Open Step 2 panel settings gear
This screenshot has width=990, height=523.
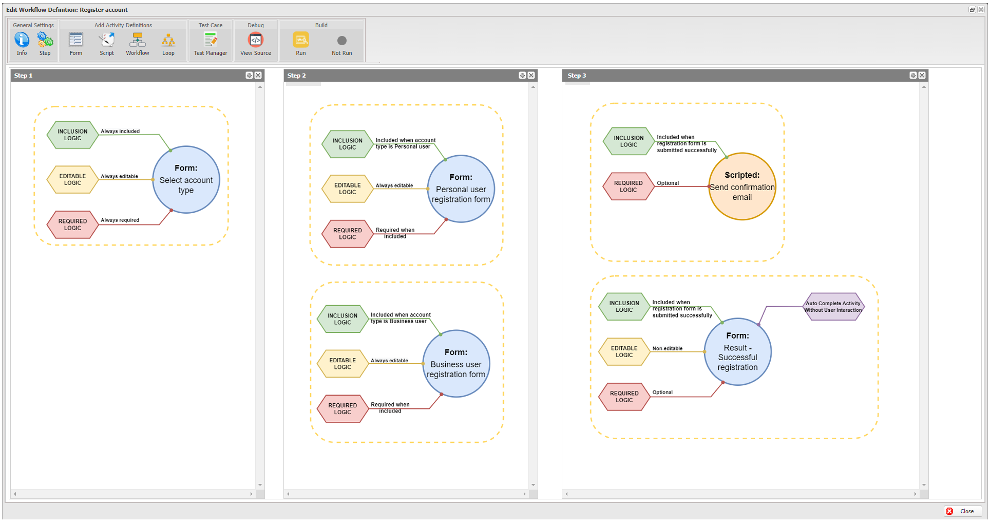(x=522, y=76)
